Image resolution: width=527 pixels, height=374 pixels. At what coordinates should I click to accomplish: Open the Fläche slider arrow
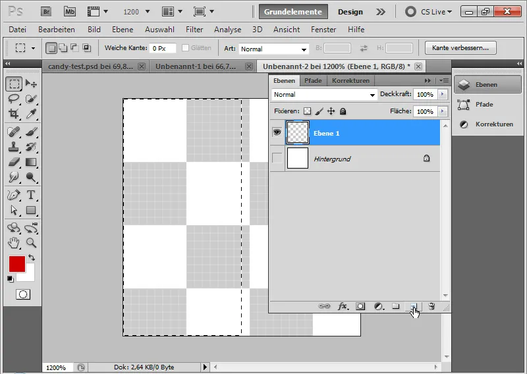442,111
